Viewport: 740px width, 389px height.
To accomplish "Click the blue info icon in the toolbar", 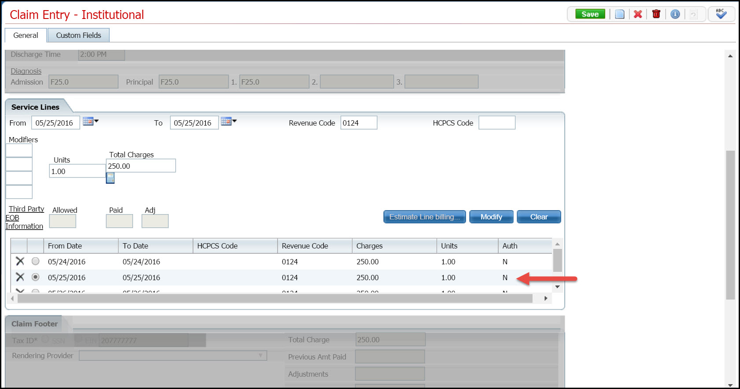I will 675,14.
